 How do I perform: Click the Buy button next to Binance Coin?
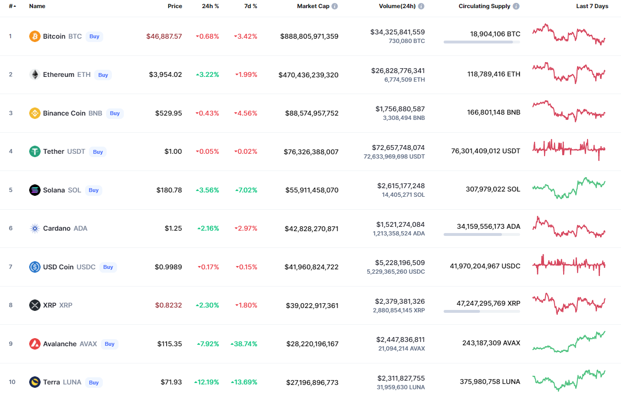(x=115, y=113)
